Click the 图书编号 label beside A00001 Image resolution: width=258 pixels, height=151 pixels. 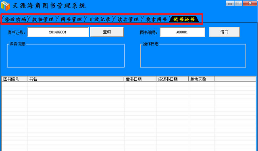tap(149, 33)
